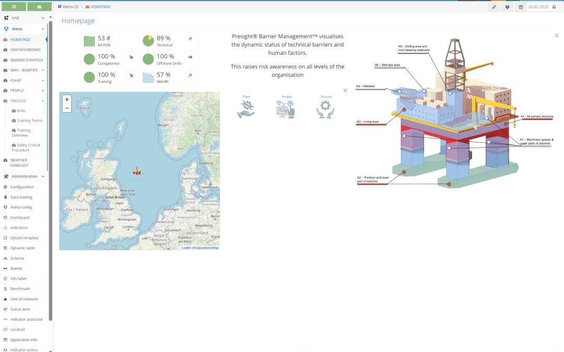The width and height of the screenshot is (564, 352).
Task: Open the link tool icon in the top bar
Action: [x=494, y=7]
